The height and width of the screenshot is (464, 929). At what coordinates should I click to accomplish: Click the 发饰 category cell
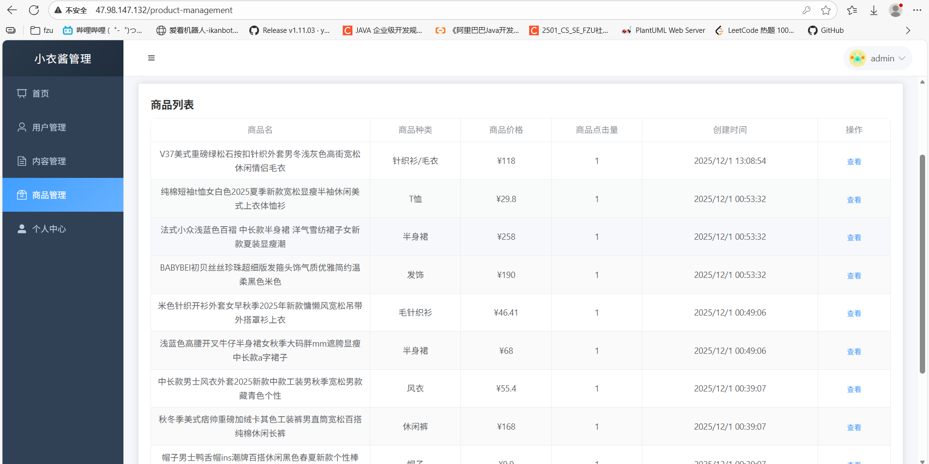pos(415,275)
